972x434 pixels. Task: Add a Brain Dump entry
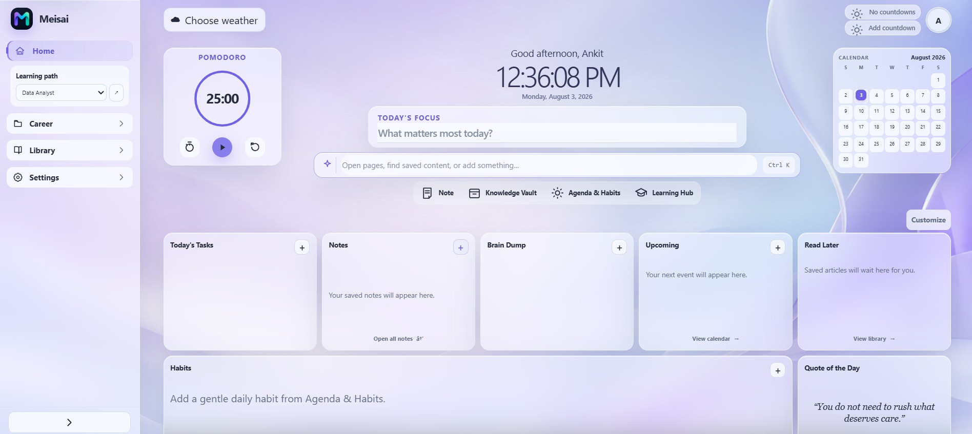(x=619, y=247)
